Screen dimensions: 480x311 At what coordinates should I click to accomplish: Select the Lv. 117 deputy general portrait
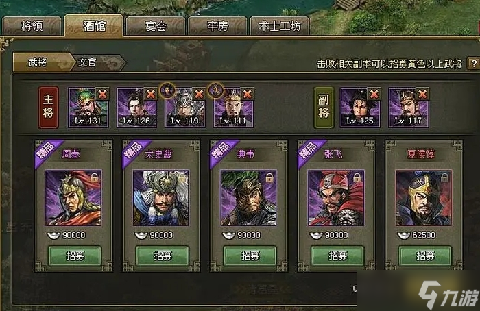click(409, 108)
